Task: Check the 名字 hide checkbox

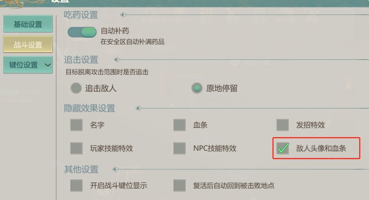Action: point(76,125)
